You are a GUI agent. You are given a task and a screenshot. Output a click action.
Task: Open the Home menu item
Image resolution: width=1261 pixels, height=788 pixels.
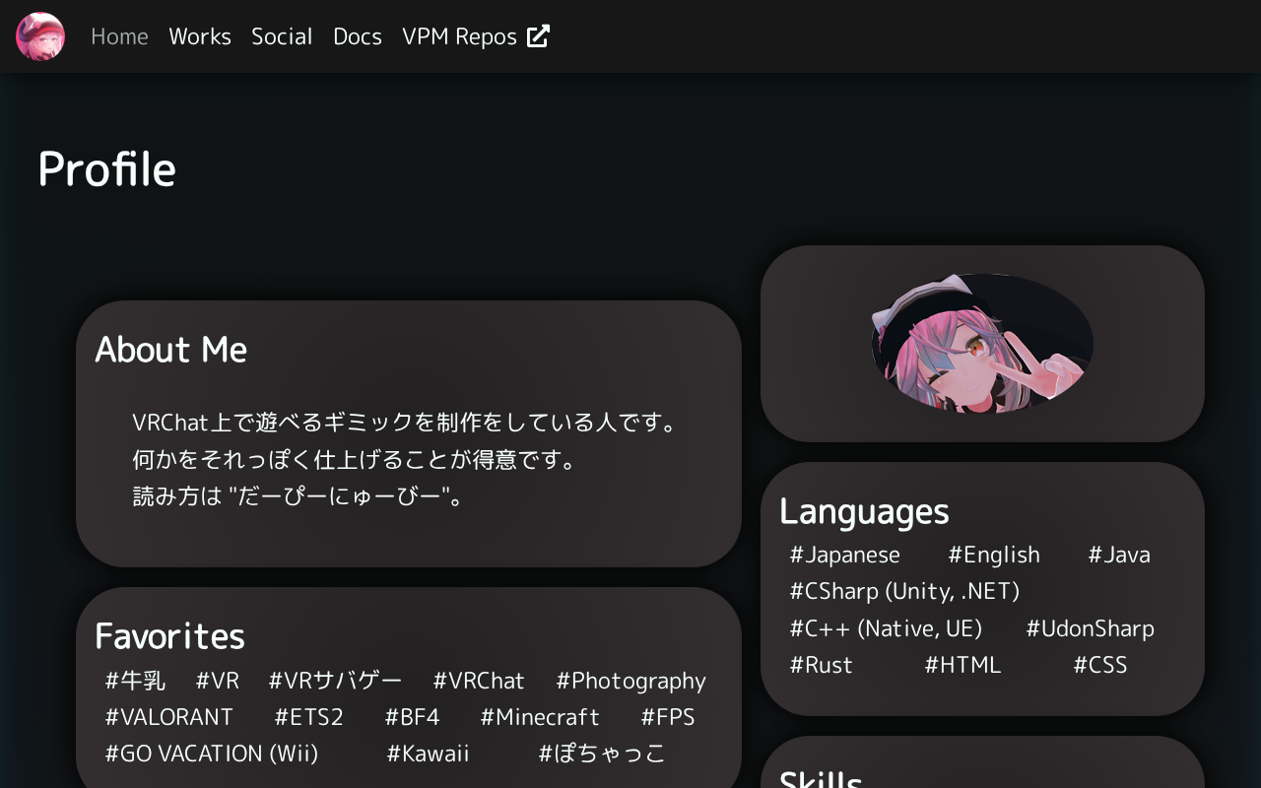[x=119, y=36]
